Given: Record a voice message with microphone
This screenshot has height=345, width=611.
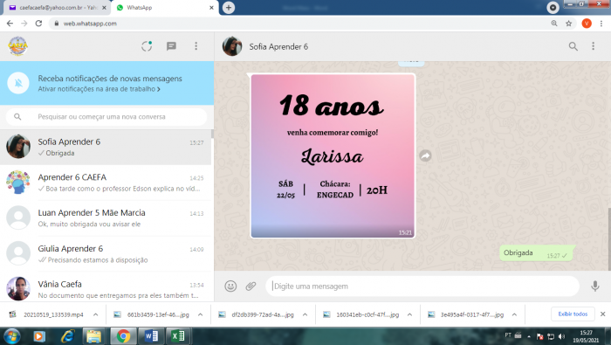Looking at the screenshot, I should 594,286.
